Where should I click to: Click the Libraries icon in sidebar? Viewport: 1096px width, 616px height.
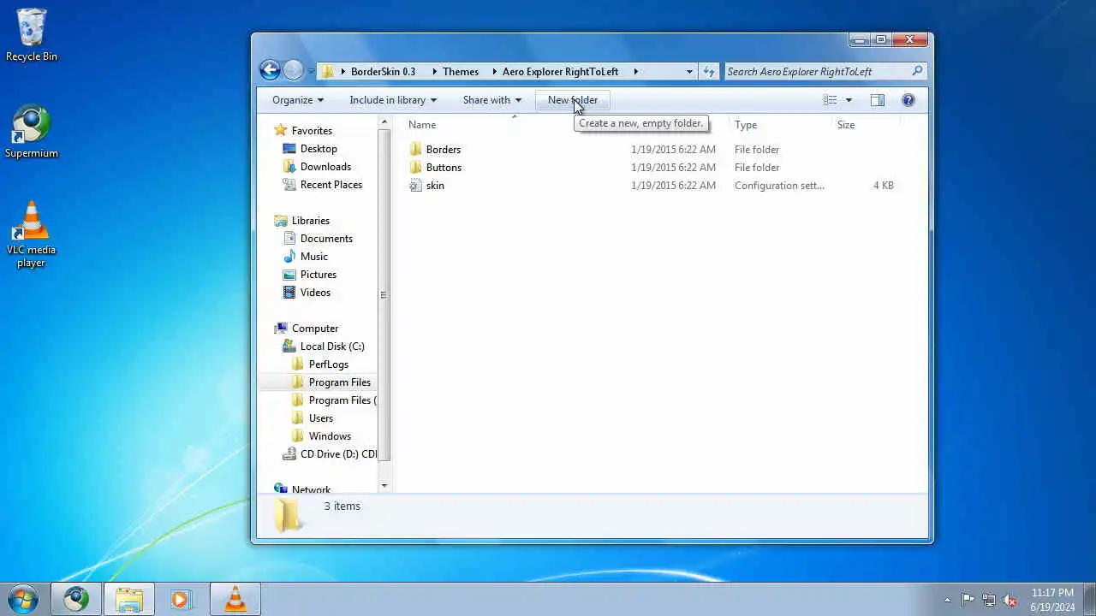pyautogui.click(x=280, y=220)
